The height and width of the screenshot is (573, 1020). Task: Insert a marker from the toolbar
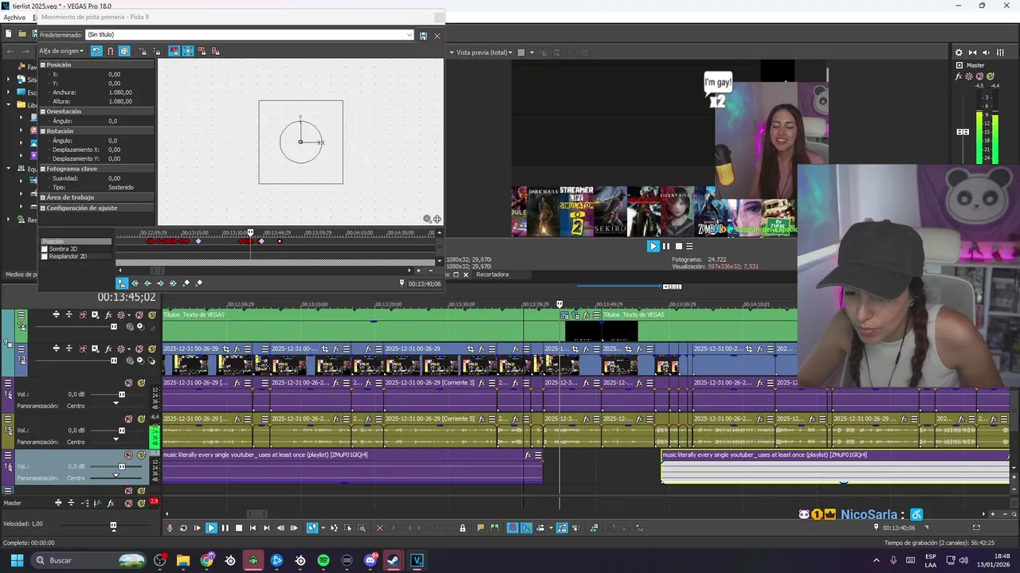click(x=481, y=528)
